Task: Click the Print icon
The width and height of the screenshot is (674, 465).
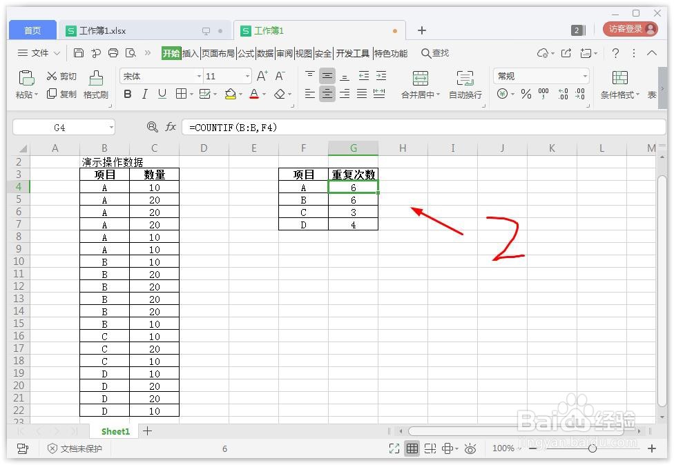Action: pos(113,53)
